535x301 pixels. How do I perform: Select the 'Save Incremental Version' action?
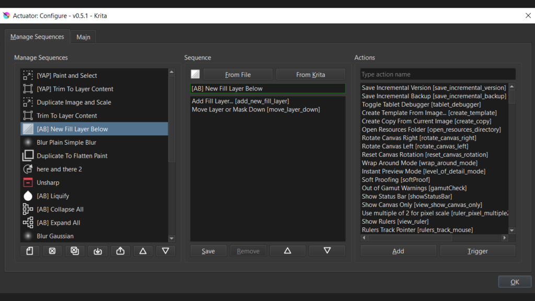point(434,88)
